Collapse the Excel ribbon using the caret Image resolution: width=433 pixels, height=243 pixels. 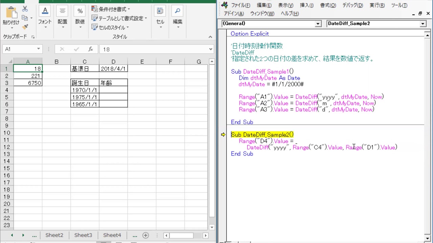pos(210,37)
